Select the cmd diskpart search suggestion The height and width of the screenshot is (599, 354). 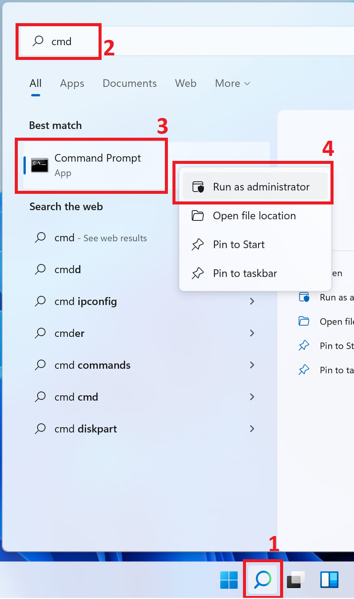(86, 429)
